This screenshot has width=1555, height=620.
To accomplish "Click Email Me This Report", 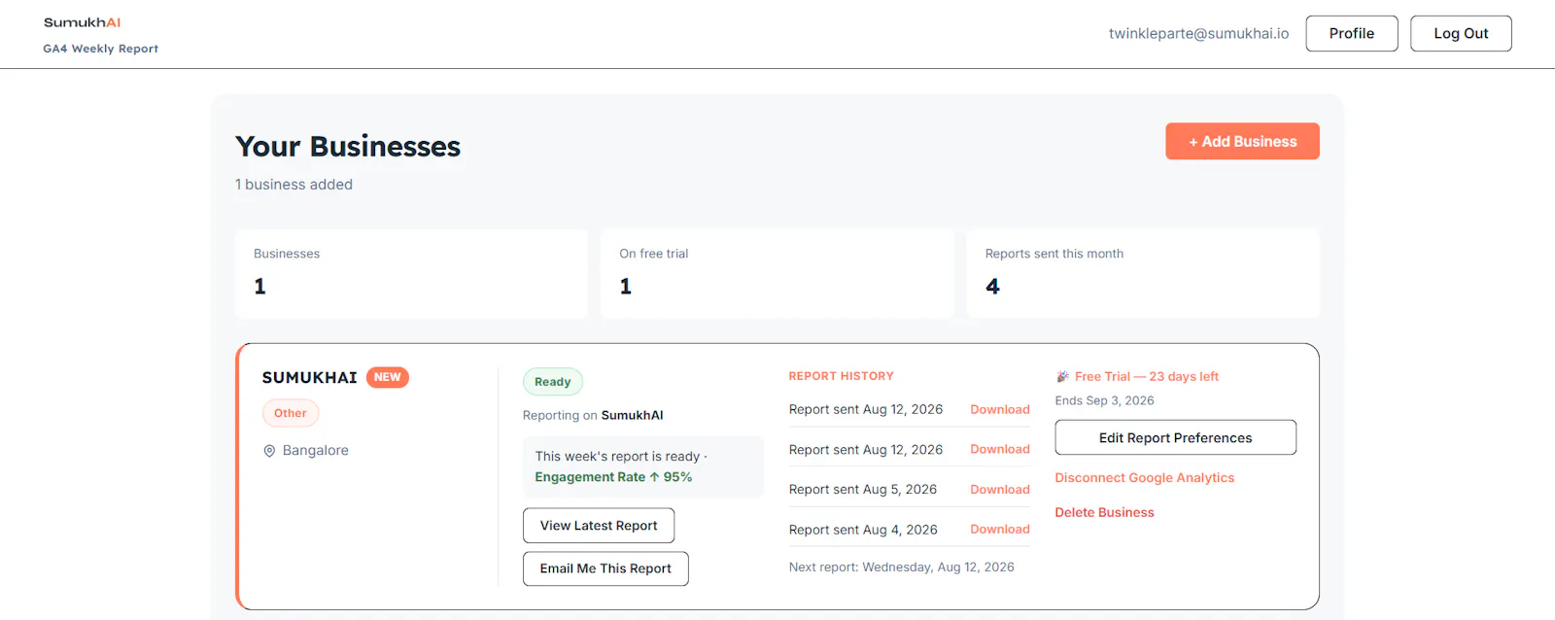I will click(x=605, y=568).
